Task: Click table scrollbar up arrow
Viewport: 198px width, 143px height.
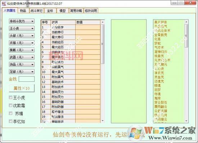Action: [103, 22]
